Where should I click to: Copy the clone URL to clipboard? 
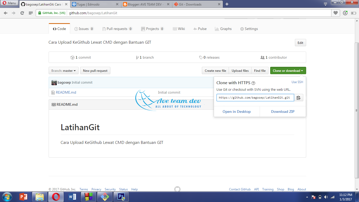[299, 98]
